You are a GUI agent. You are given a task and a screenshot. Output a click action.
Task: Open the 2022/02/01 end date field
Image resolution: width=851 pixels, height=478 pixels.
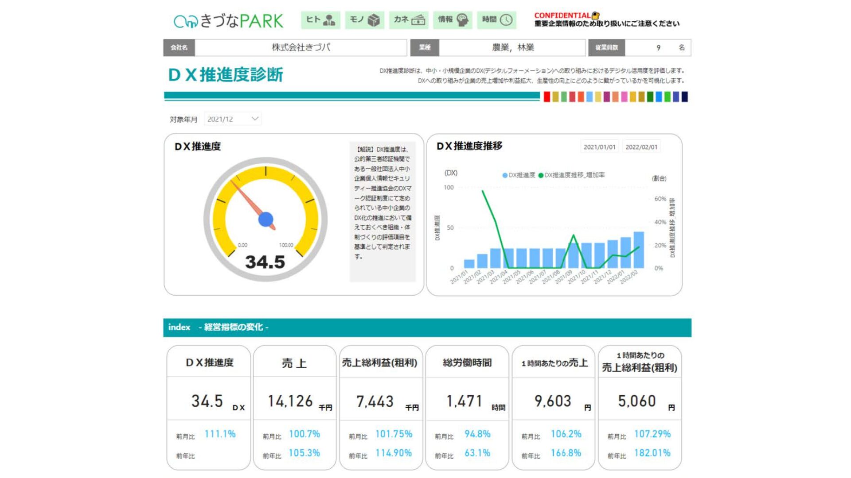point(641,147)
